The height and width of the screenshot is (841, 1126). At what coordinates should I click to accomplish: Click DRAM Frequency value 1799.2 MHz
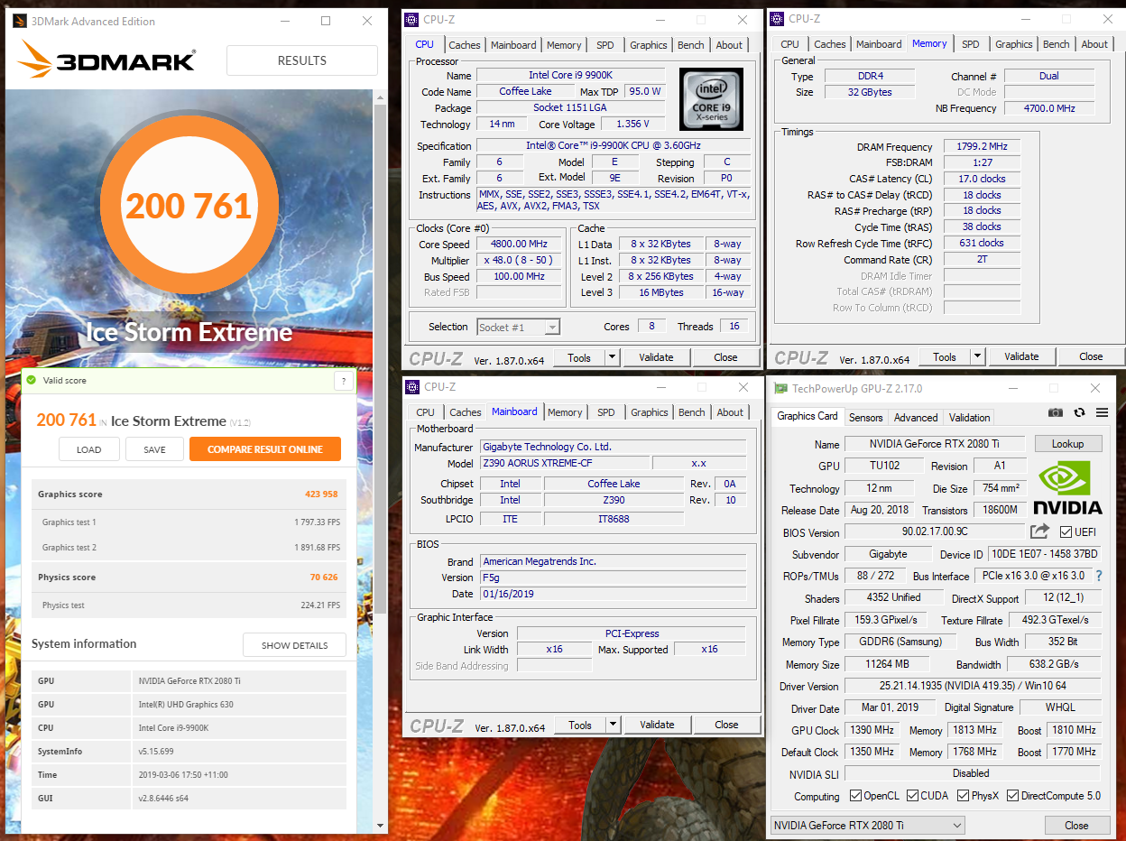coord(982,146)
